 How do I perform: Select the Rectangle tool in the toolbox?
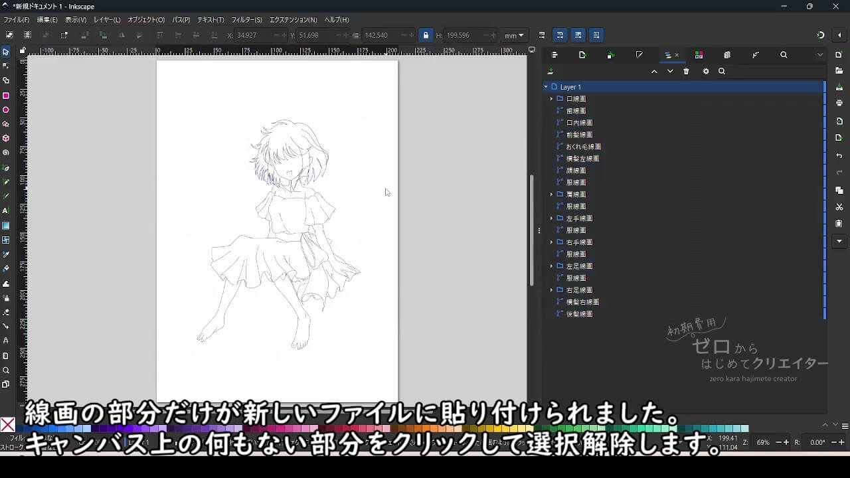click(x=6, y=96)
